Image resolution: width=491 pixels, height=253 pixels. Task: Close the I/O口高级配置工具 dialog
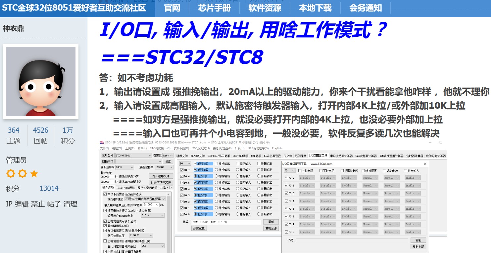tap(425, 164)
